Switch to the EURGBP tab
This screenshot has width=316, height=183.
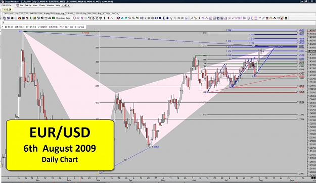tap(70, 14)
